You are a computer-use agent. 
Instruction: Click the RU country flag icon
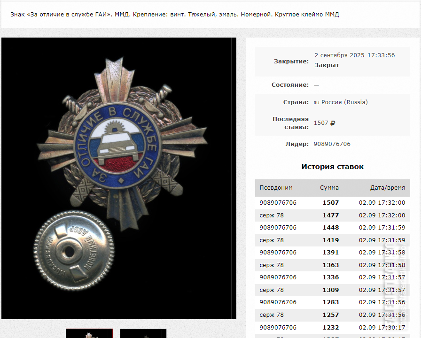[316, 103]
